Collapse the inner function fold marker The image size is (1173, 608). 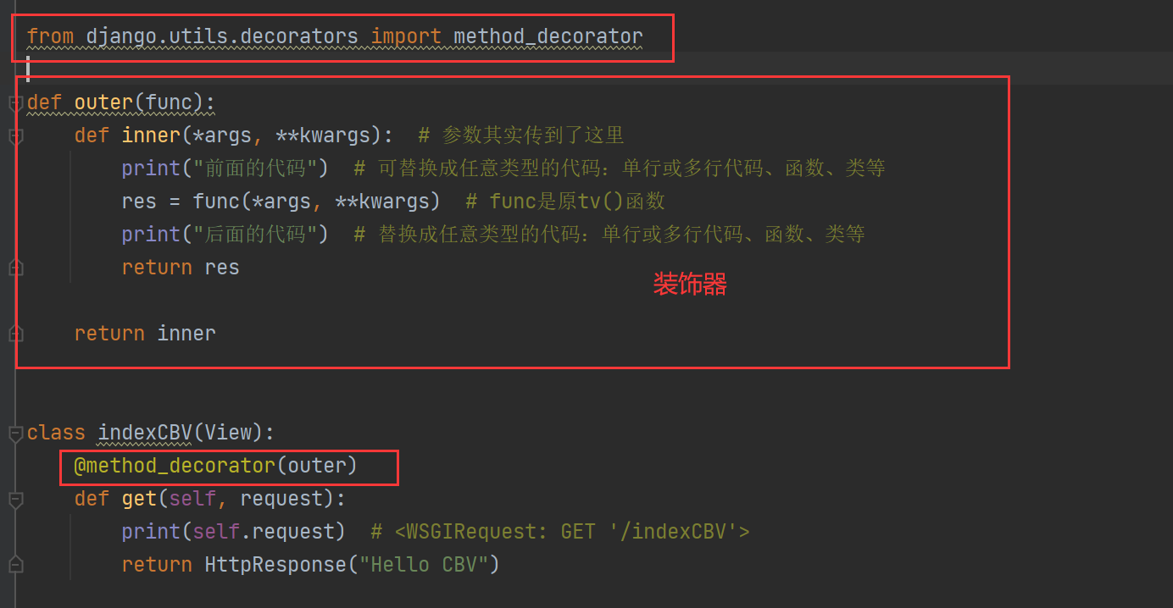15,135
